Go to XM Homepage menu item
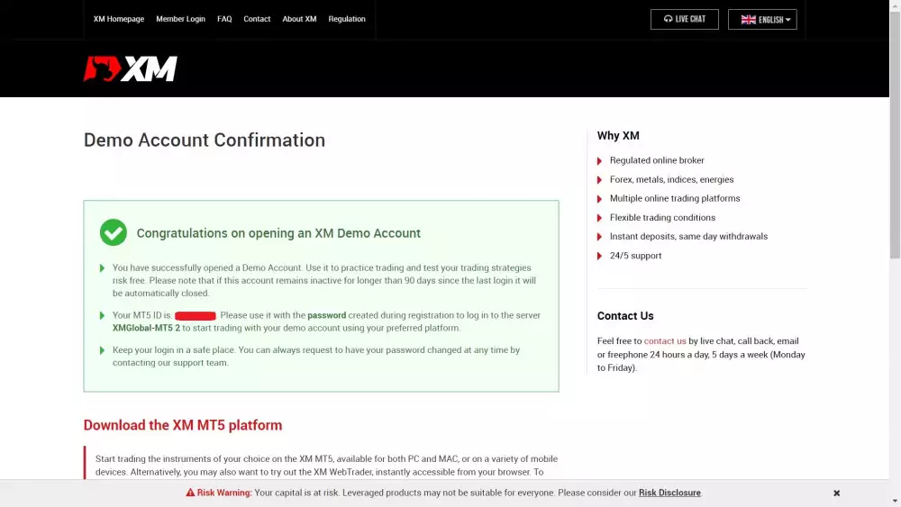This screenshot has width=901, height=507. (119, 19)
